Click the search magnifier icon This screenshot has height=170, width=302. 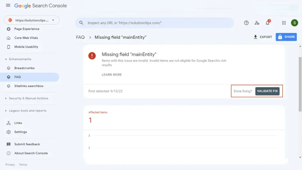(81, 23)
